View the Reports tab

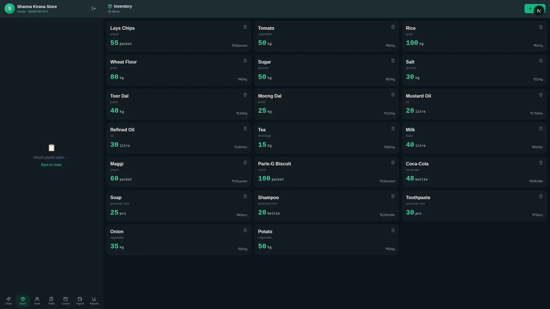tap(94, 301)
